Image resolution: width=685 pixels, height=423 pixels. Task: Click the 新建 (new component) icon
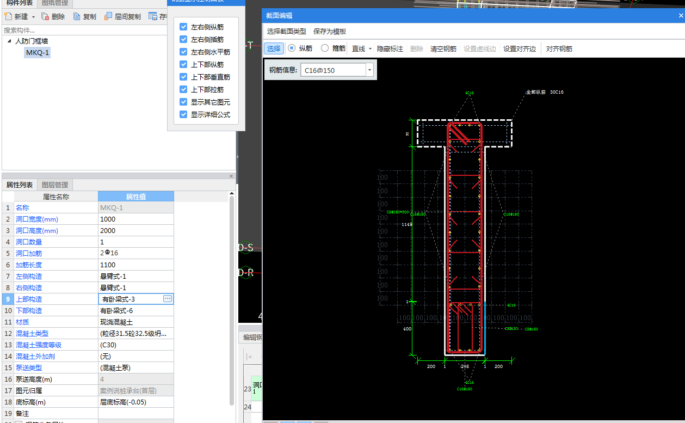[8, 17]
